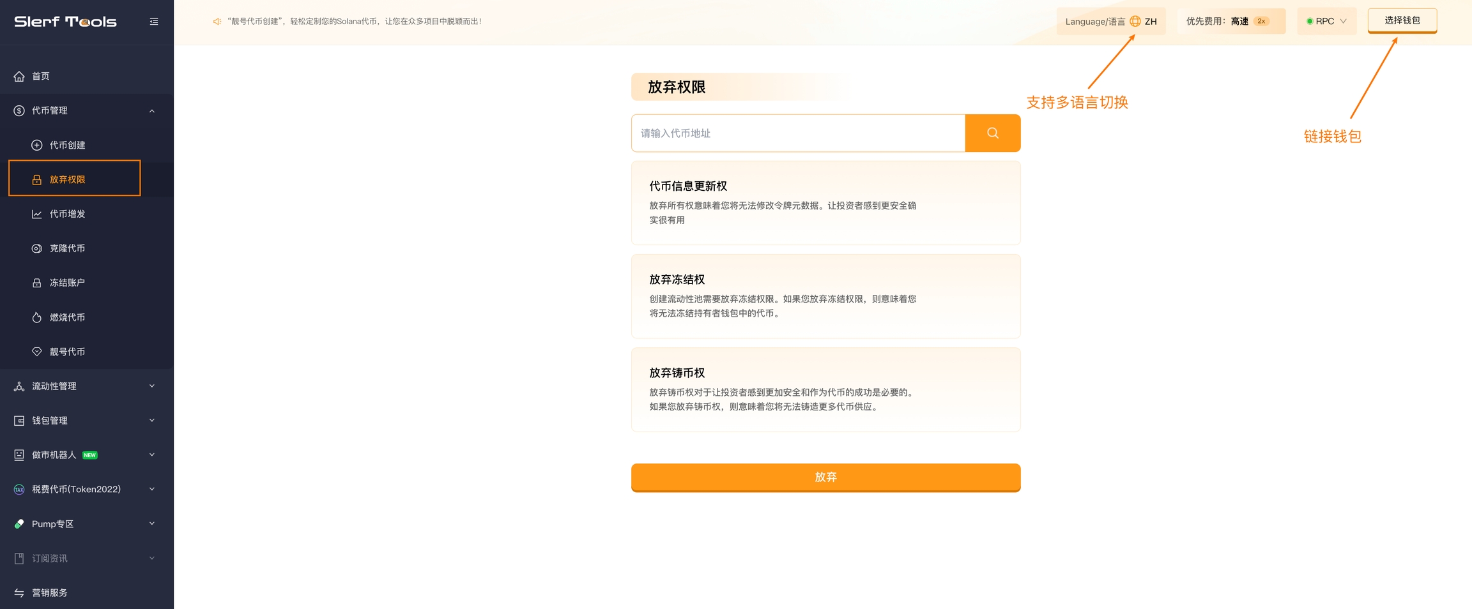Image resolution: width=1472 pixels, height=609 pixels.
Task: Select the 代币信息更新权 option card
Action: click(x=825, y=203)
